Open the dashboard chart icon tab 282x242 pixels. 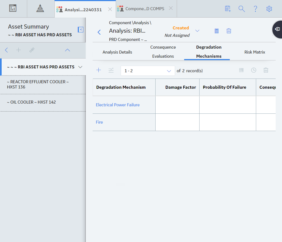click(13, 8)
